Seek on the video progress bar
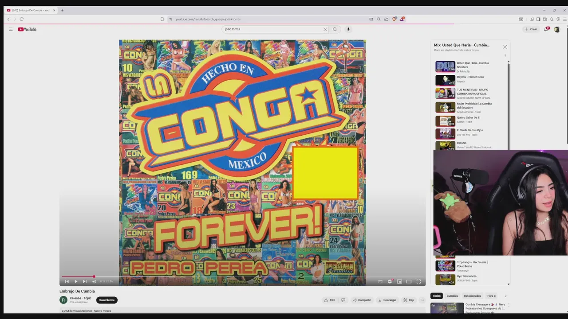The width and height of the screenshot is (568, 319). [x=242, y=276]
